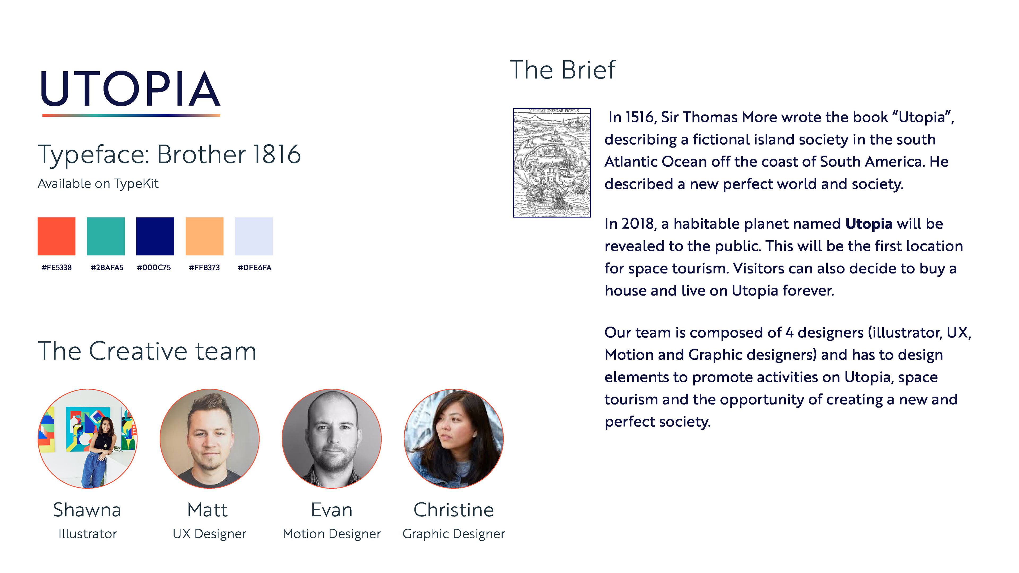Choose the navy #000C75 color swatch

pyautogui.click(x=155, y=236)
